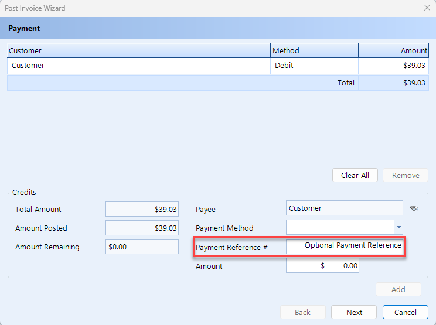436x325 pixels.
Task: Cancel the Post Invoice Wizard
Action: pyautogui.click(x=405, y=312)
